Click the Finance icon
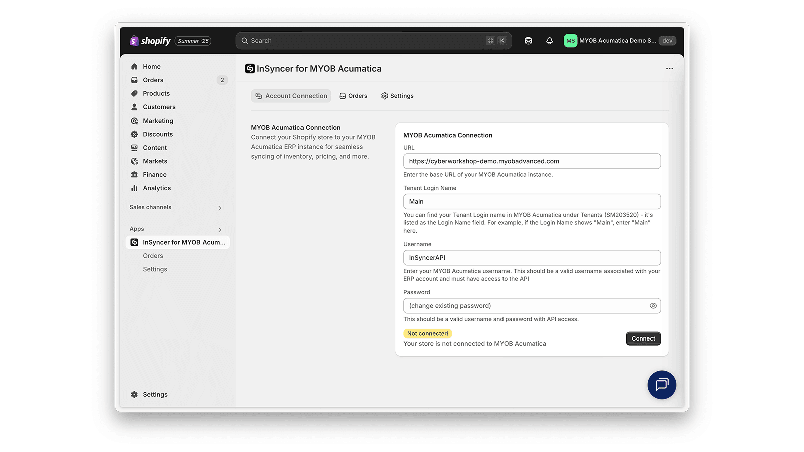 (134, 174)
